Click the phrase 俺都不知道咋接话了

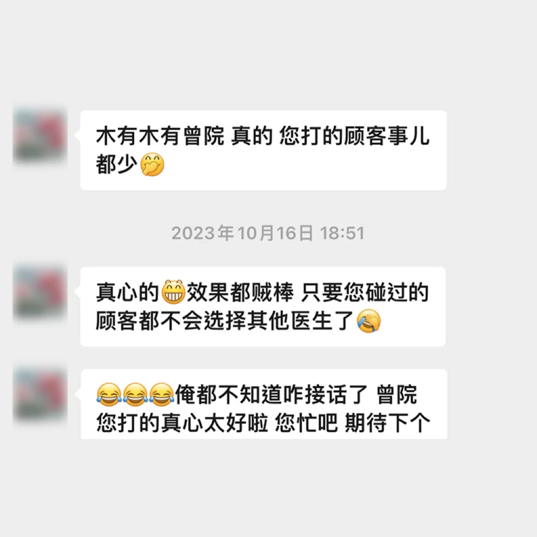(x=272, y=394)
